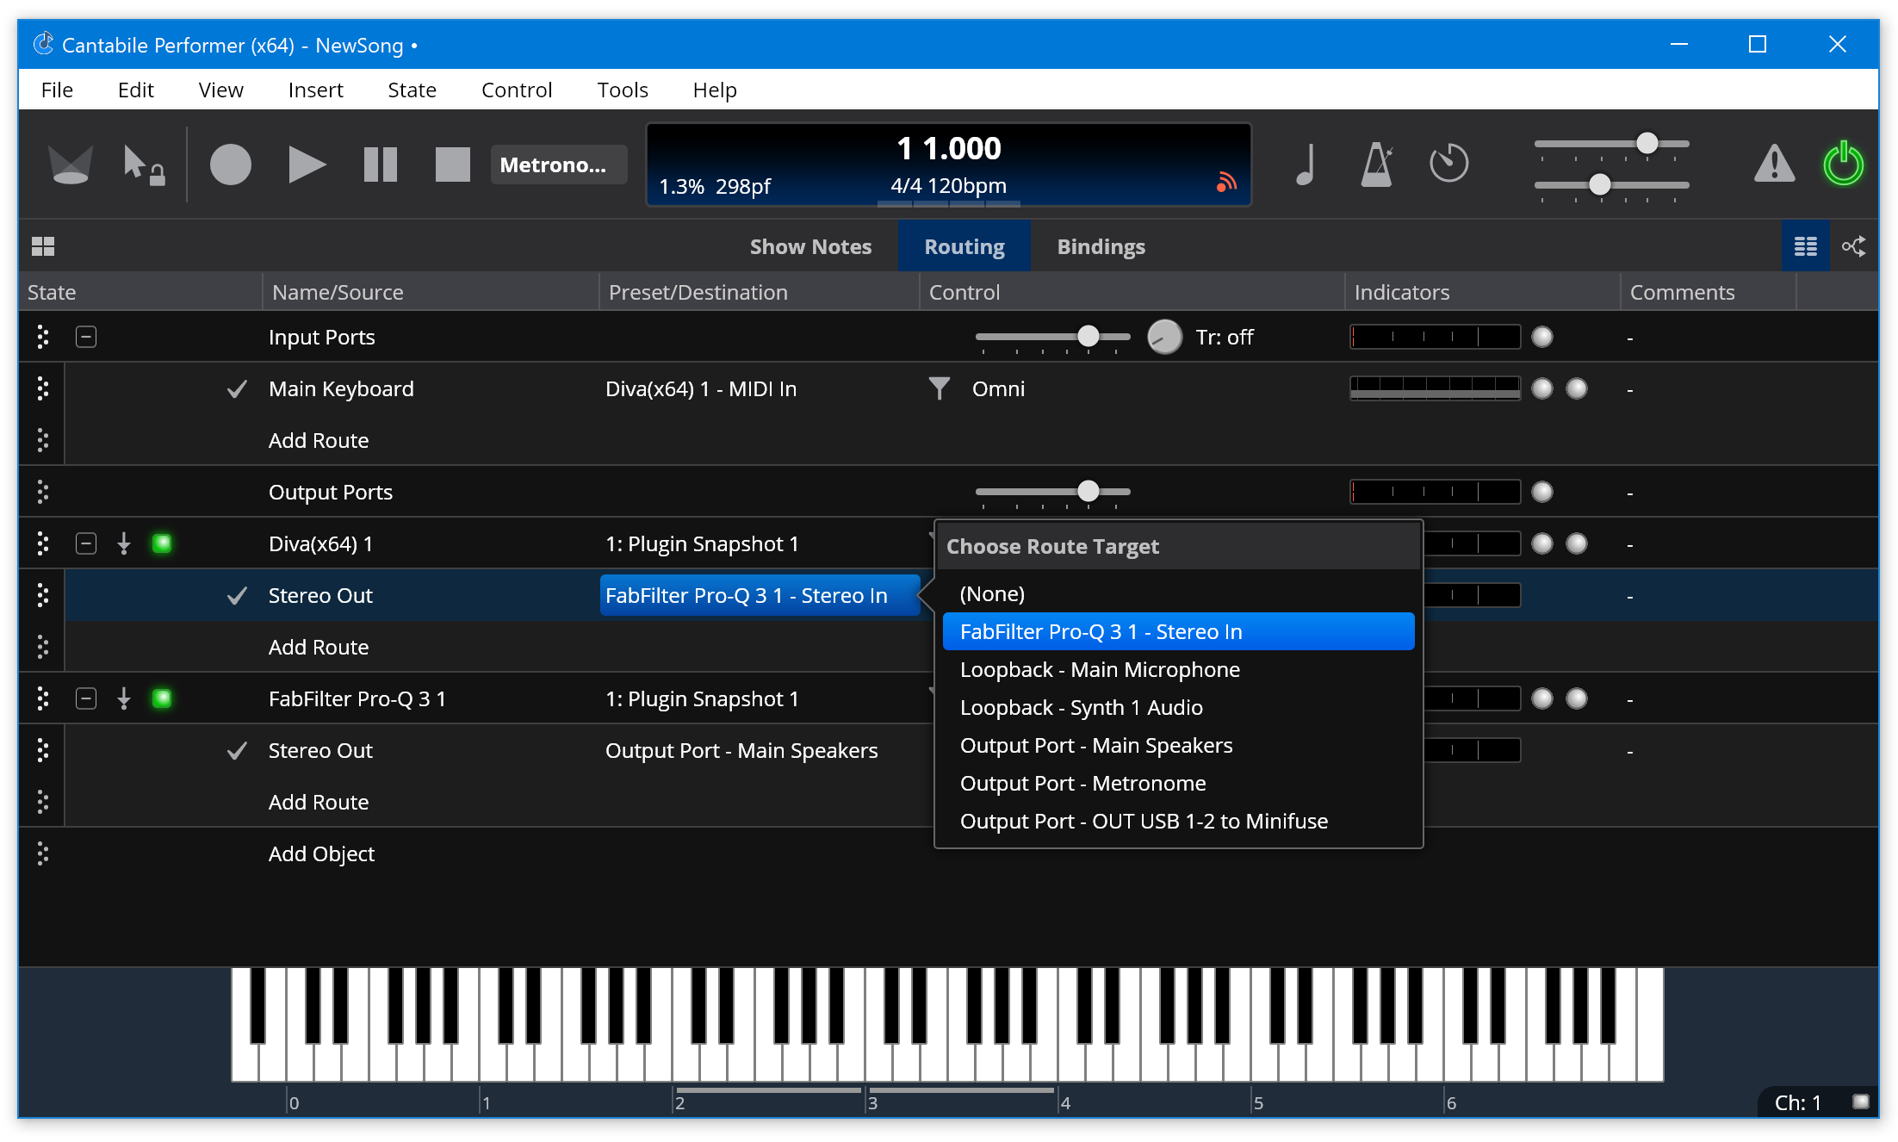1898x1142 pixels.
Task: Open FabFilter Pro-Q 3 1 Plugin Snapshot preset
Action: tap(702, 698)
